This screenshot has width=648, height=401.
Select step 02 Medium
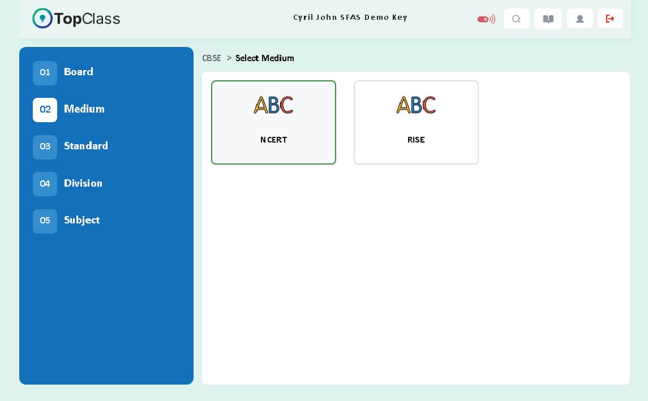(x=69, y=109)
